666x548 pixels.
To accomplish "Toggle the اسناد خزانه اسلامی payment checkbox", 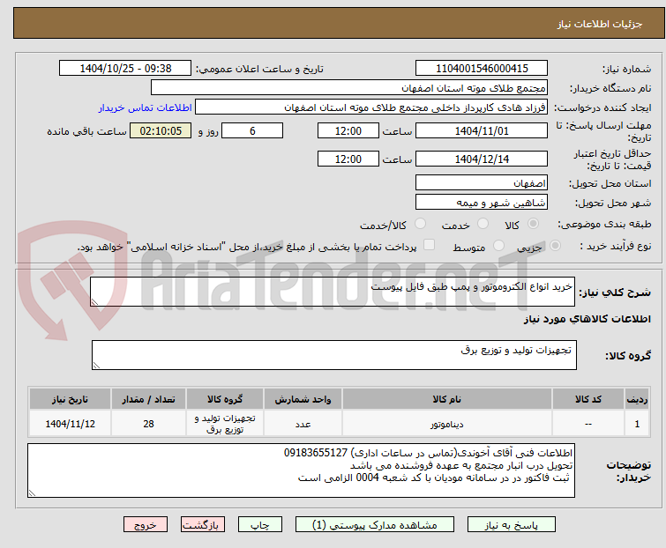I will pyautogui.click(x=429, y=245).
